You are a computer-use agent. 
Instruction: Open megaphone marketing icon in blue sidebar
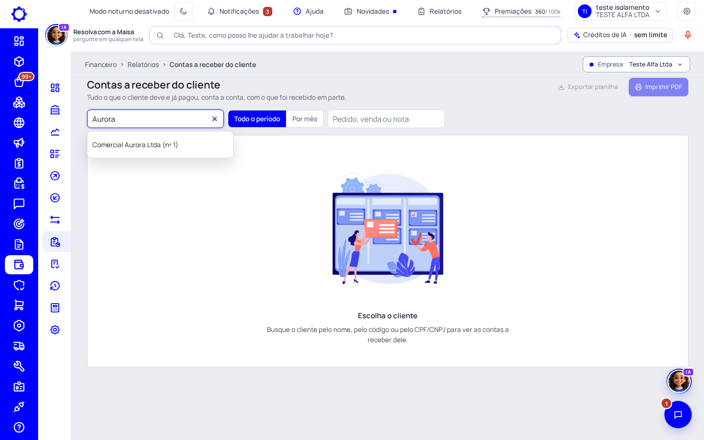[x=19, y=143]
